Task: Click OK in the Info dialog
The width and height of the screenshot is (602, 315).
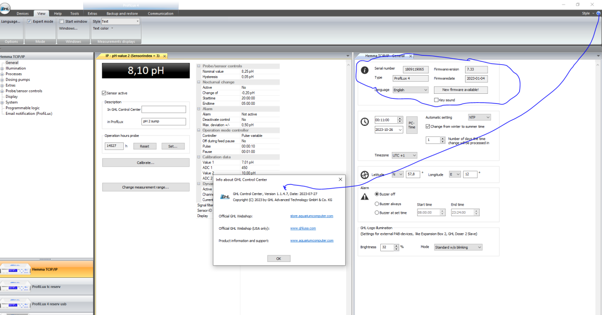Action: 279,258
